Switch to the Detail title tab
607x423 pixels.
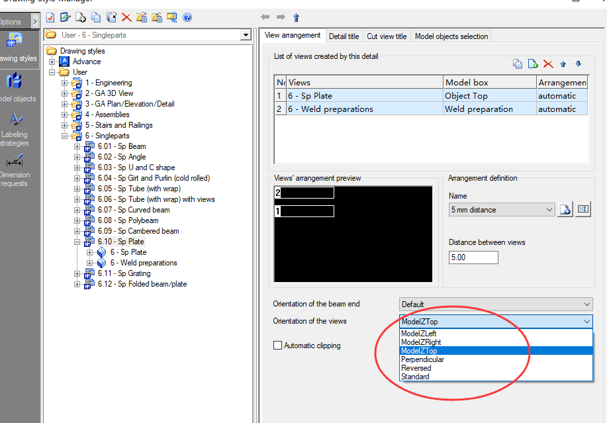[x=344, y=36]
